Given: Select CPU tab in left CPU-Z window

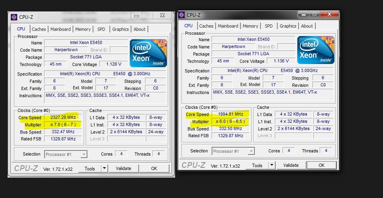Looking at the screenshot, I should [x=21, y=29].
